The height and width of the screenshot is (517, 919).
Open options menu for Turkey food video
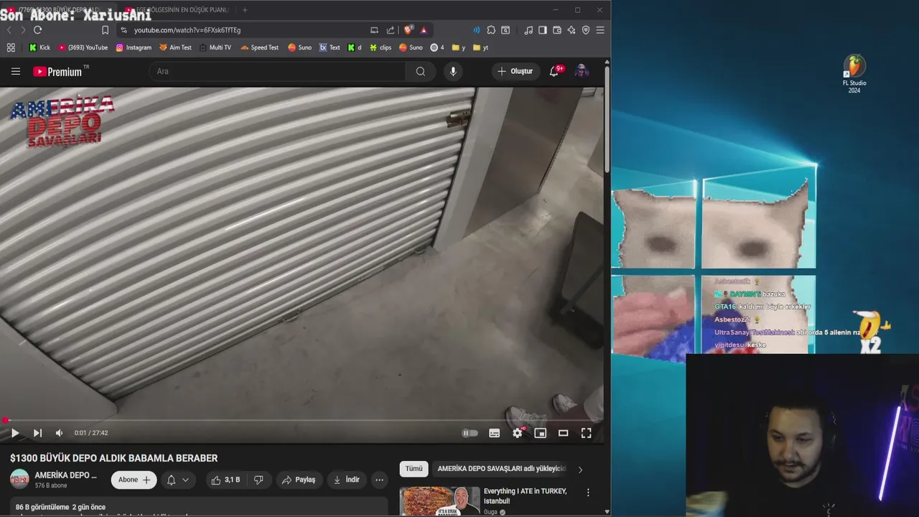[588, 493]
